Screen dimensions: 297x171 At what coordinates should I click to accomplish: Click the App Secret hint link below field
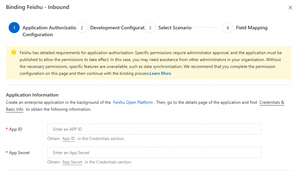point(72,162)
